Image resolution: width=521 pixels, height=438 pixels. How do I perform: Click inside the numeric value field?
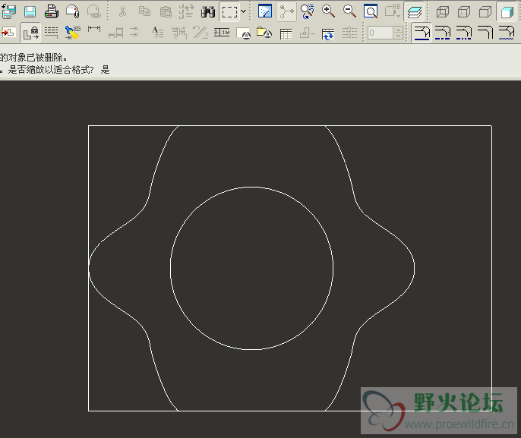coord(380,33)
